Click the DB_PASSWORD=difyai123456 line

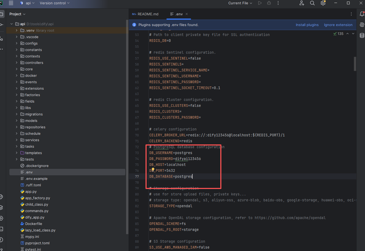click(x=175, y=159)
